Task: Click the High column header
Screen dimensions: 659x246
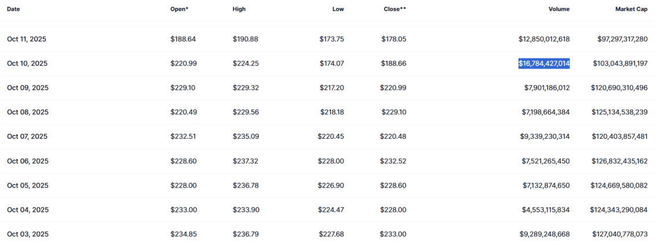Action: [x=239, y=9]
